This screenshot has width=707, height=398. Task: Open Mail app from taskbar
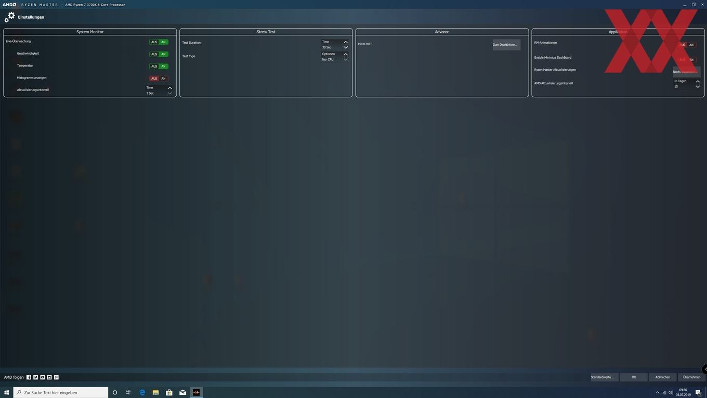[182, 392]
